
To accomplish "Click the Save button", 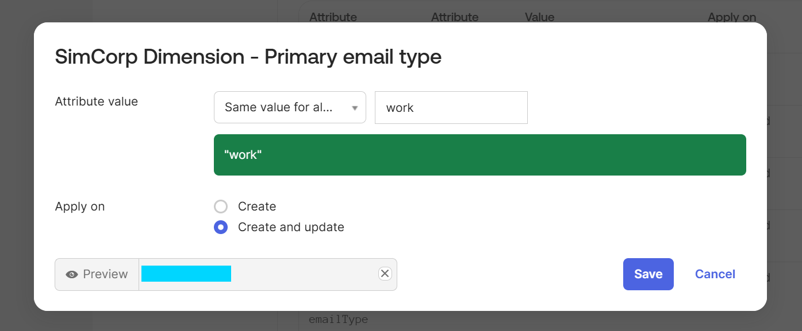I will coord(648,274).
